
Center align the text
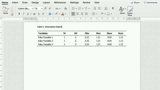coord(77,14)
